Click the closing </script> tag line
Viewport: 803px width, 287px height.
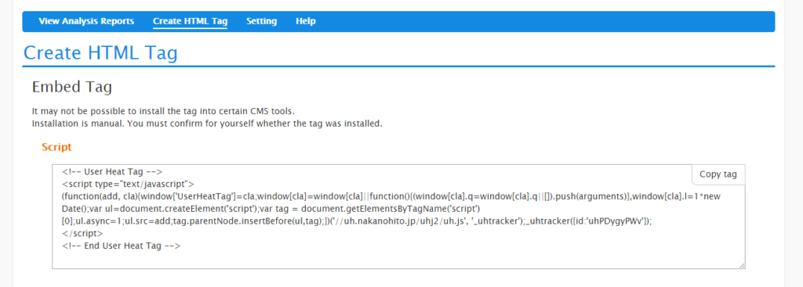click(82, 233)
